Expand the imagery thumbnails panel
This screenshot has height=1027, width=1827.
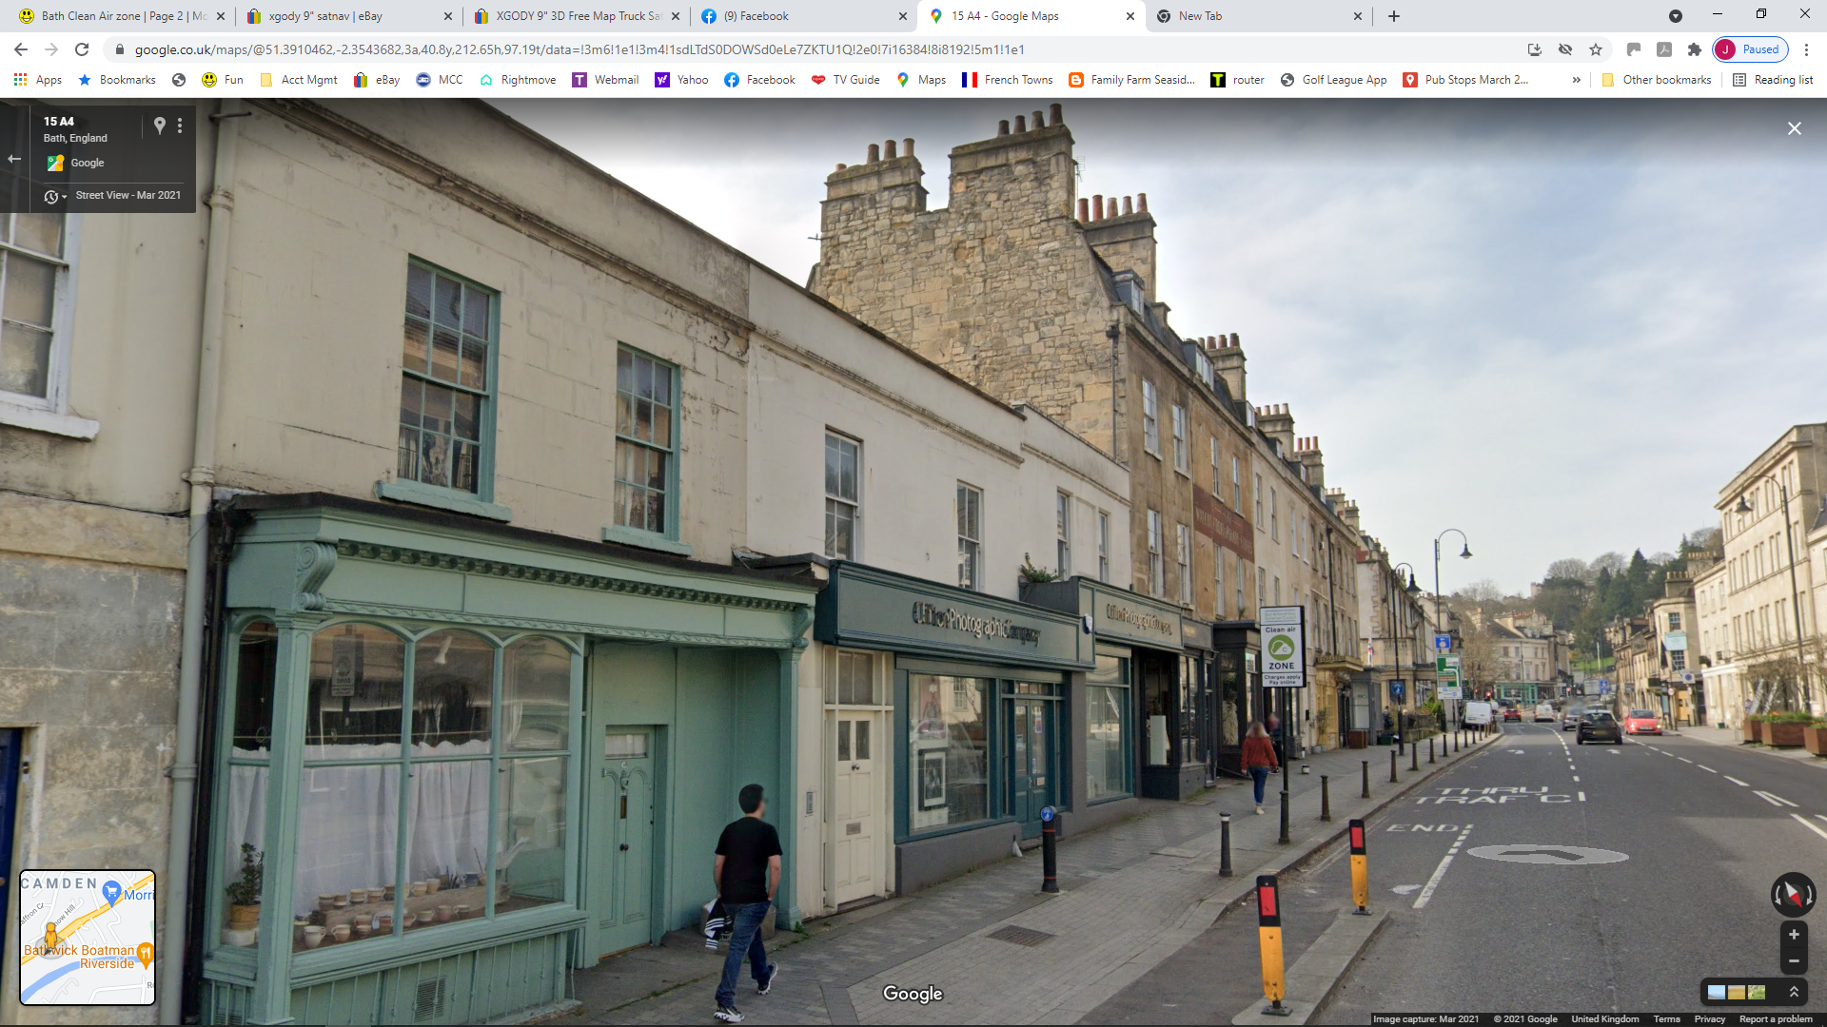[1794, 992]
